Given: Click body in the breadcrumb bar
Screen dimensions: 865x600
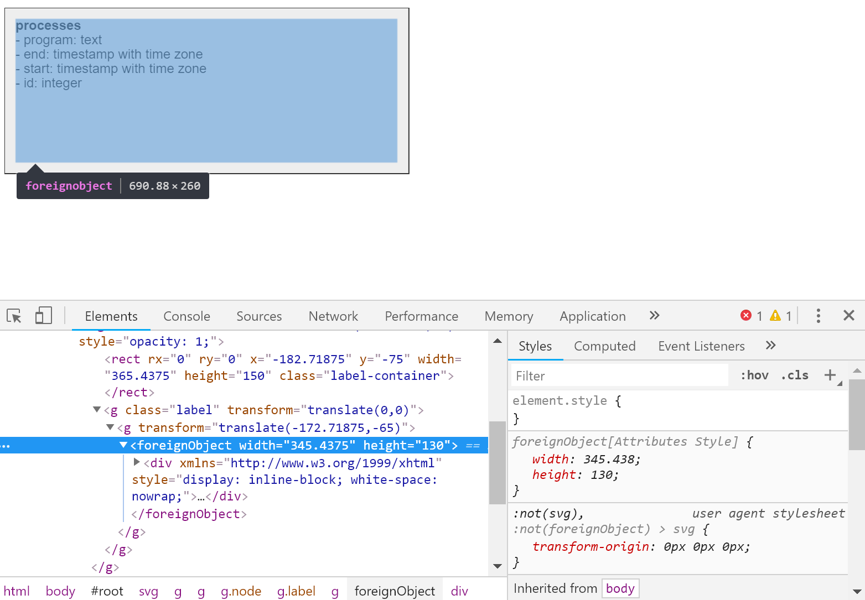Looking at the screenshot, I should [x=60, y=591].
